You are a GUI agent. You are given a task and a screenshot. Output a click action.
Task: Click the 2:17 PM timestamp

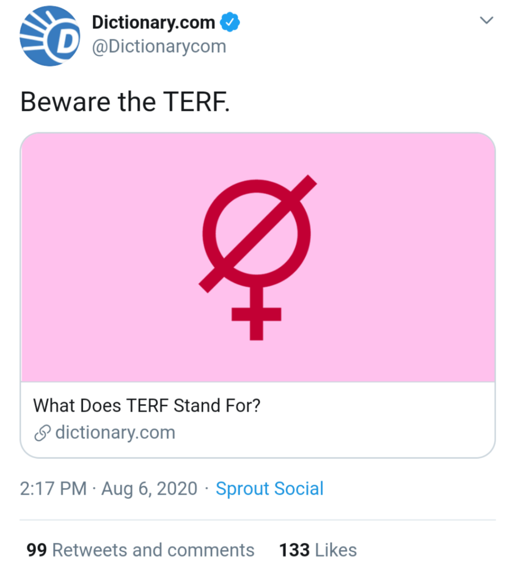[53, 489]
